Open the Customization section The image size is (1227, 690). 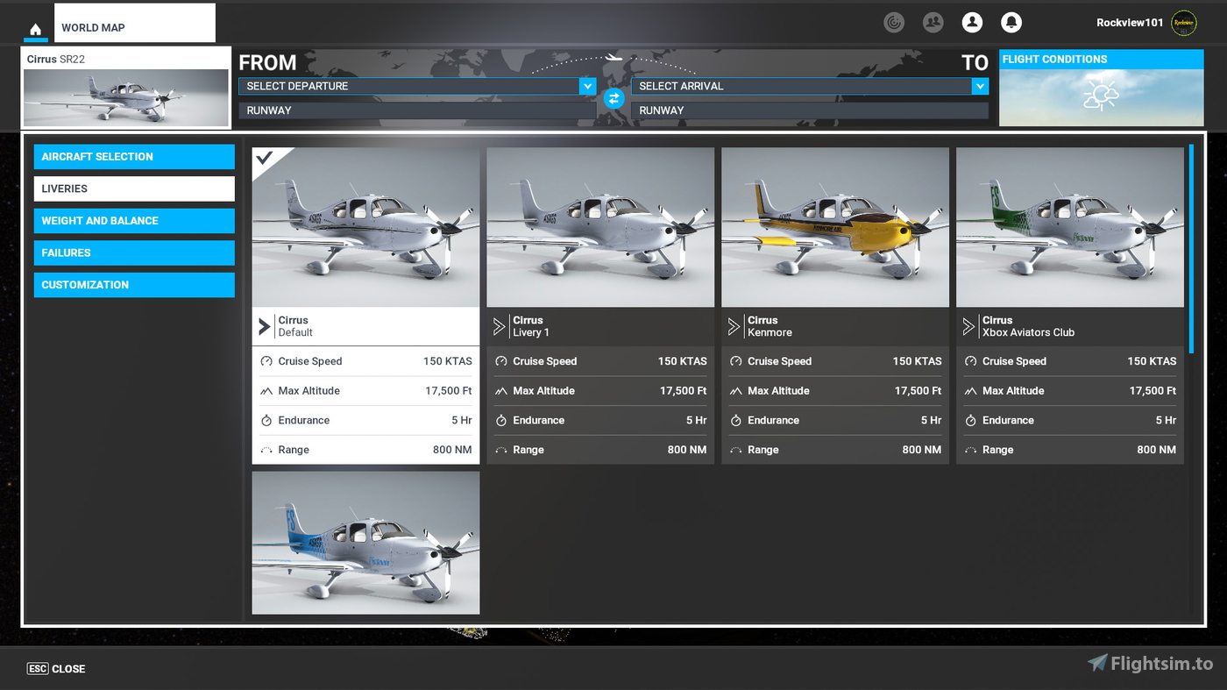(x=133, y=284)
